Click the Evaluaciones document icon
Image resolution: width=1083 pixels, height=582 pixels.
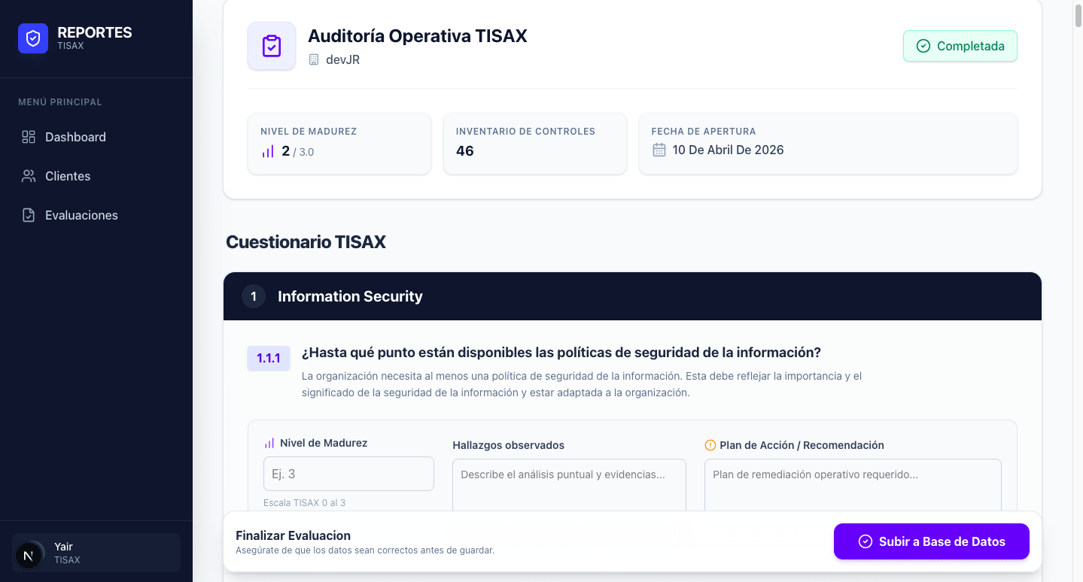29,215
